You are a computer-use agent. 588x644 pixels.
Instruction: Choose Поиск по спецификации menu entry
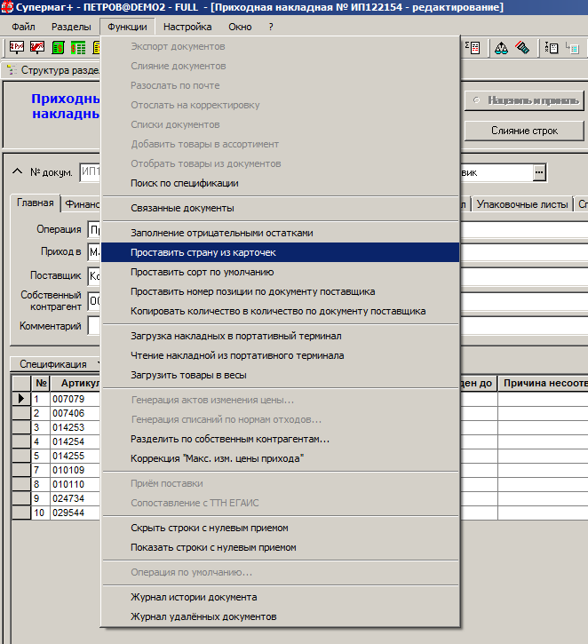tap(280, 183)
